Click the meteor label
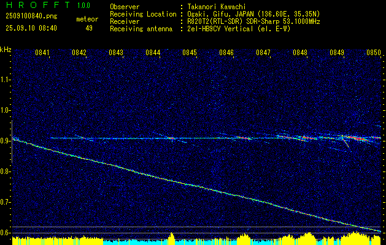Screen dimensions: 386x245 87,19
